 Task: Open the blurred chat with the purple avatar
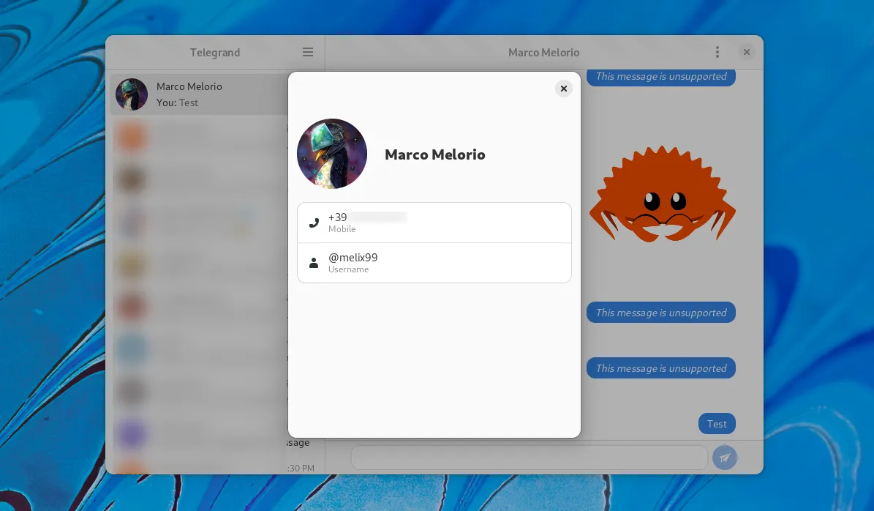pos(133,434)
